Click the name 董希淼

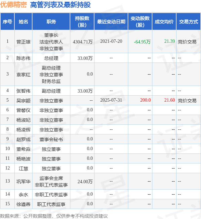click(x=23, y=149)
